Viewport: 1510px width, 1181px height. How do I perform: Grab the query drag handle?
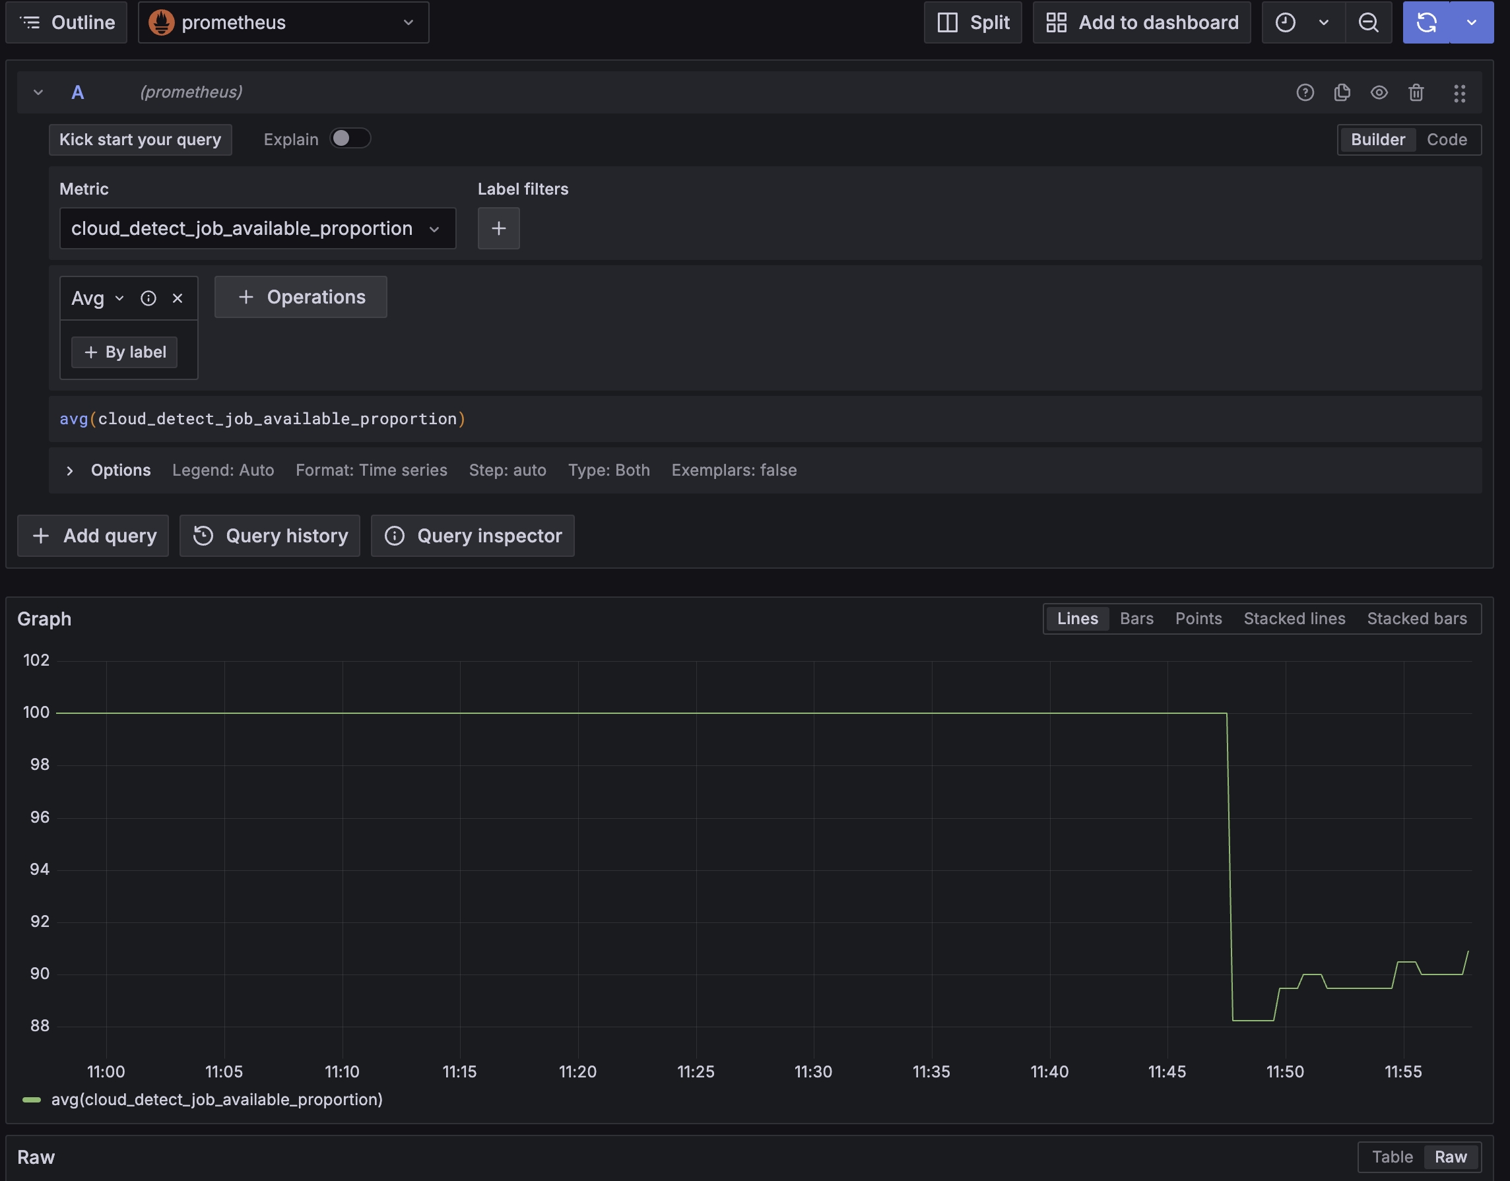click(x=1459, y=93)
